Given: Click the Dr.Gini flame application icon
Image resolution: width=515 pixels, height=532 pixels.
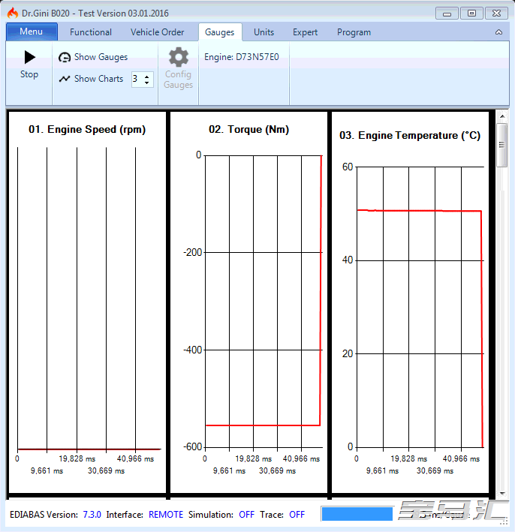Looking at the screenshot, I should 13,14.
